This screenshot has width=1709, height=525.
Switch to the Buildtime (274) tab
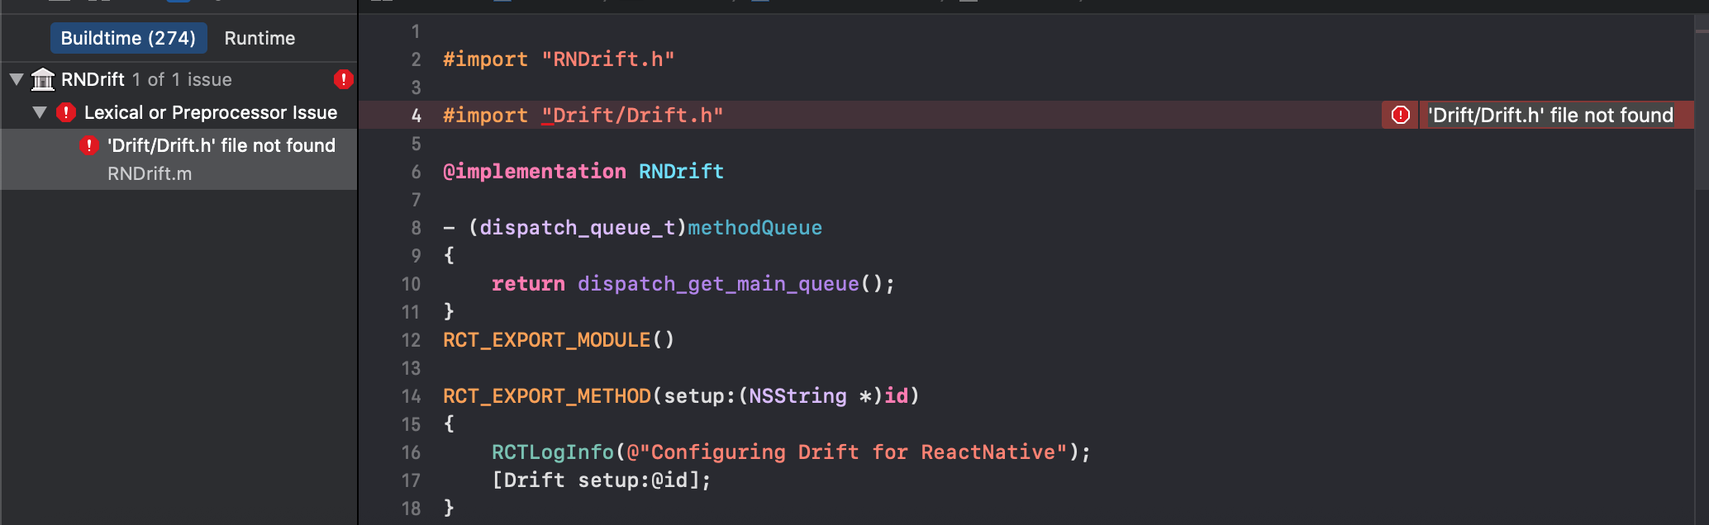point(128,38)
